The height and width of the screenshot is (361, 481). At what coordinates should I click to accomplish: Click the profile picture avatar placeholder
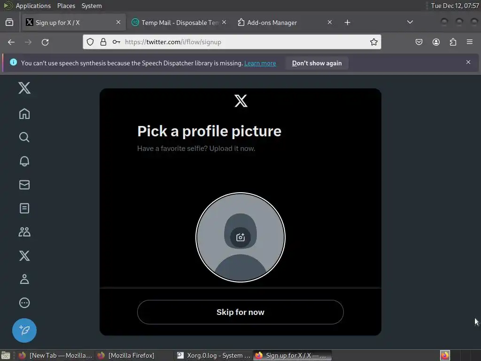tap(240, 237)
